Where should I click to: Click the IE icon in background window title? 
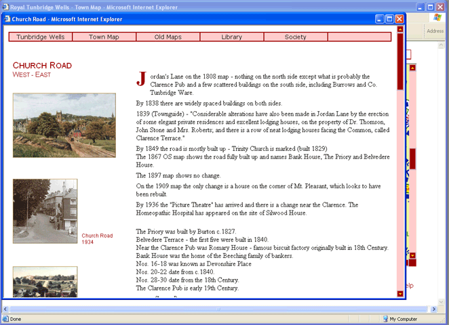[x=5, y=6]
